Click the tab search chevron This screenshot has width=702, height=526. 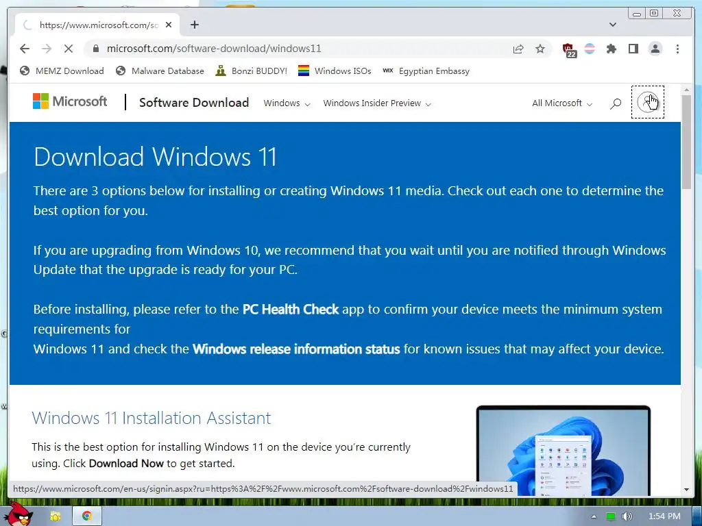pos(613,25)
